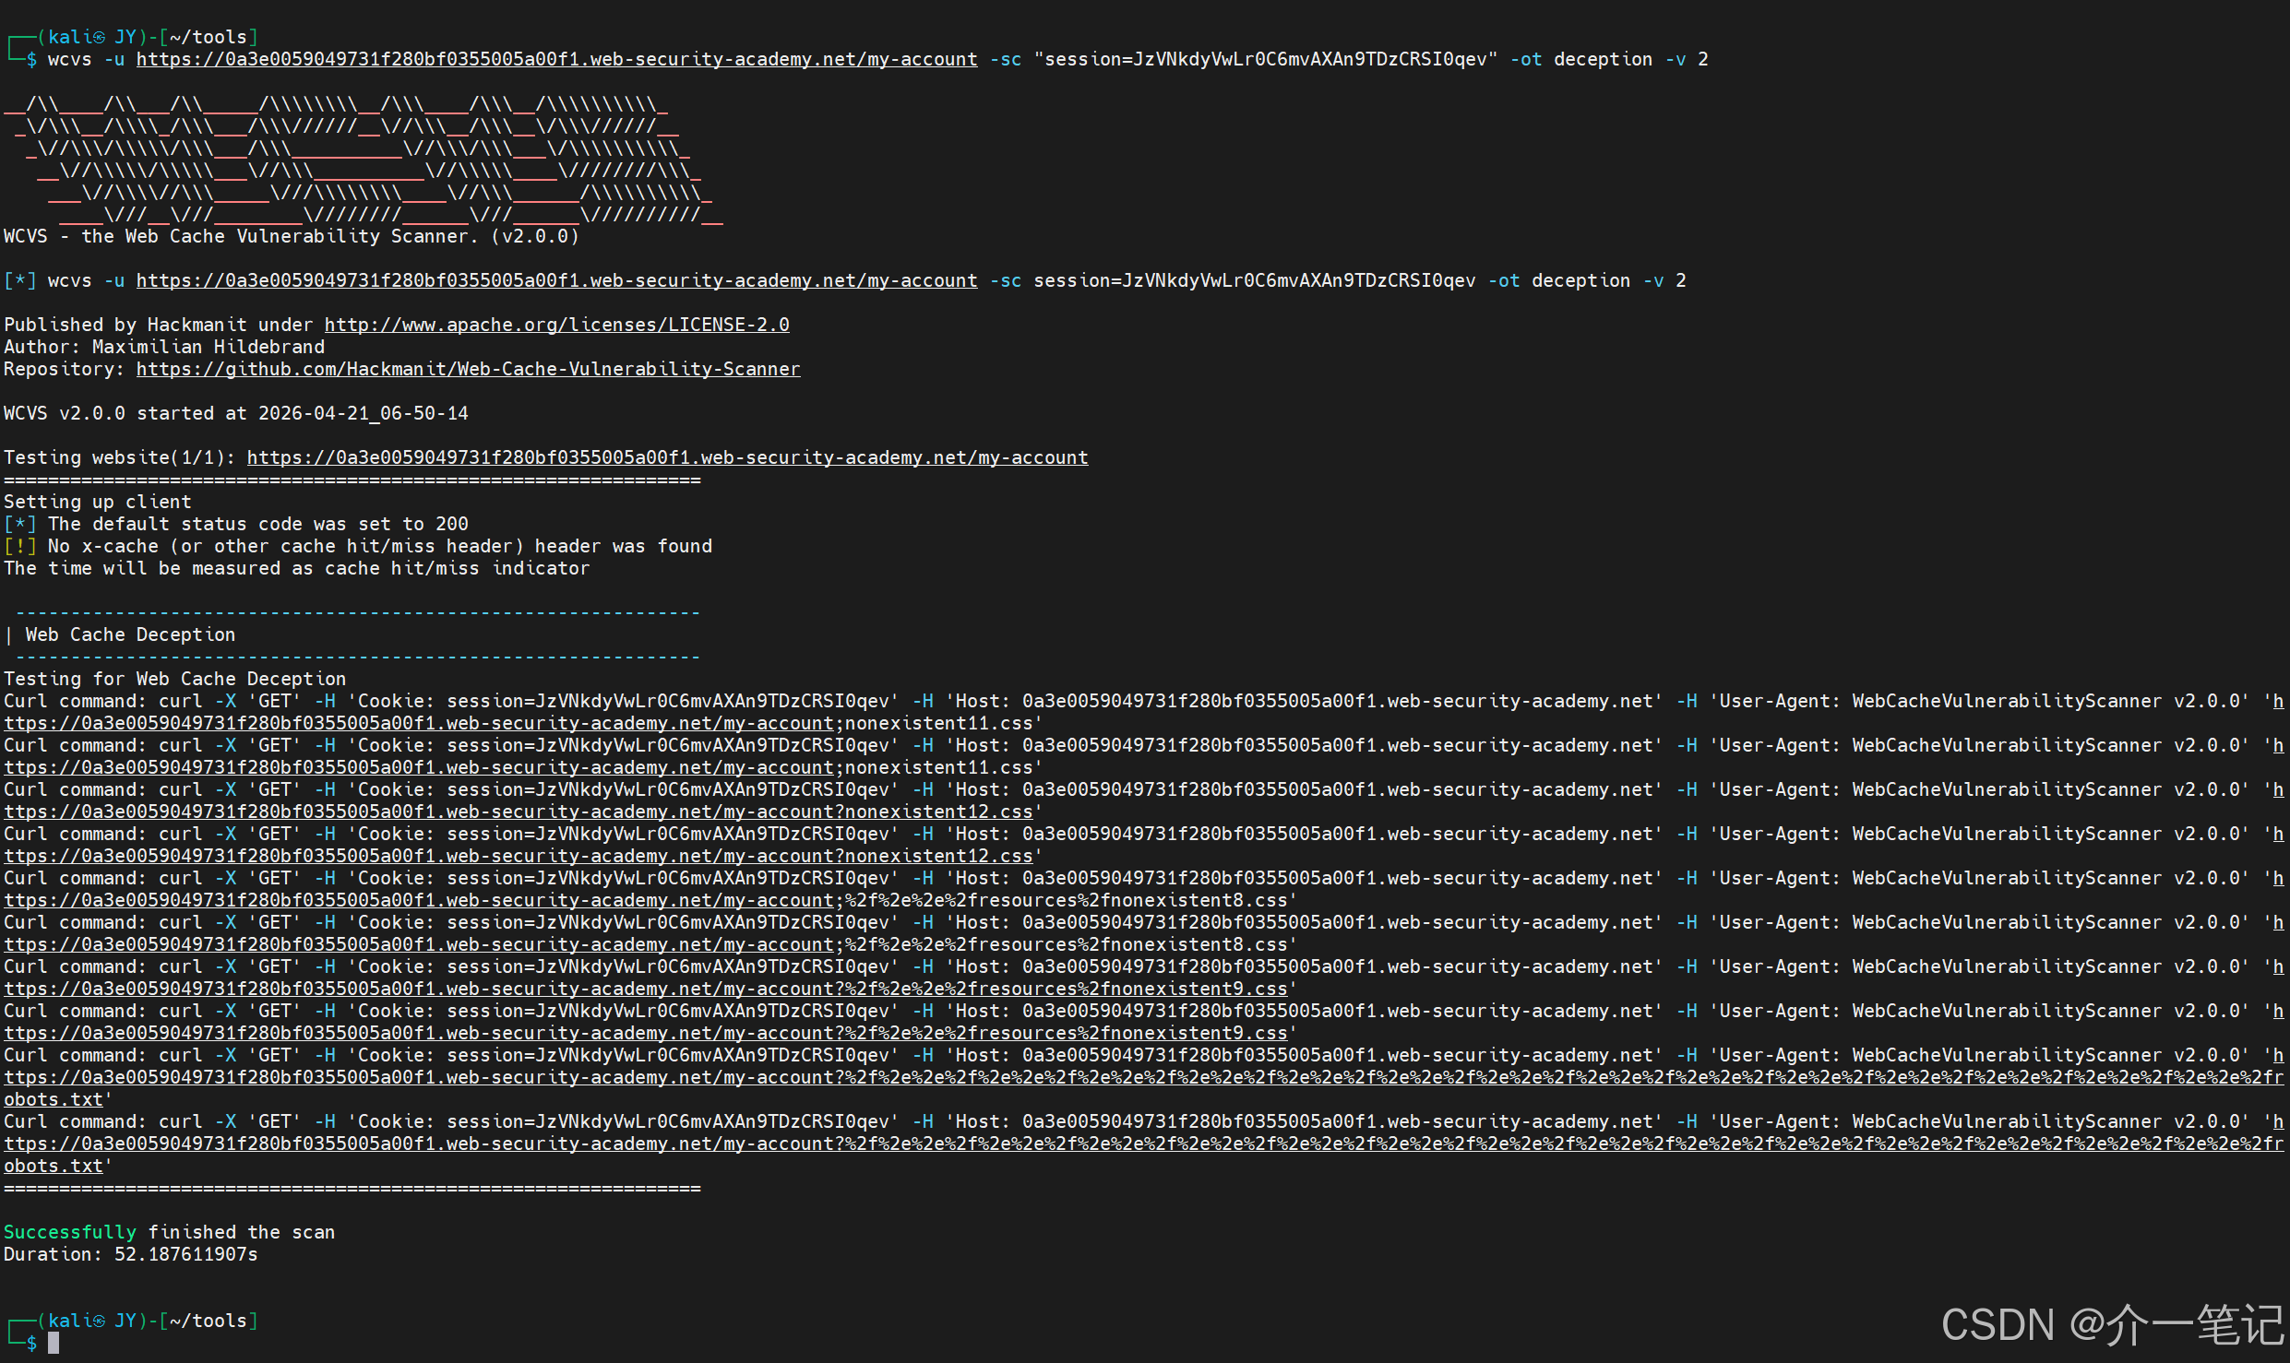Viewport: 2290px width, 1363px height.
Task: Open the GitHub Web-Cache-Vulnerability-Scanner repository link
Action: pyautogui.click(x=468, y=369)
